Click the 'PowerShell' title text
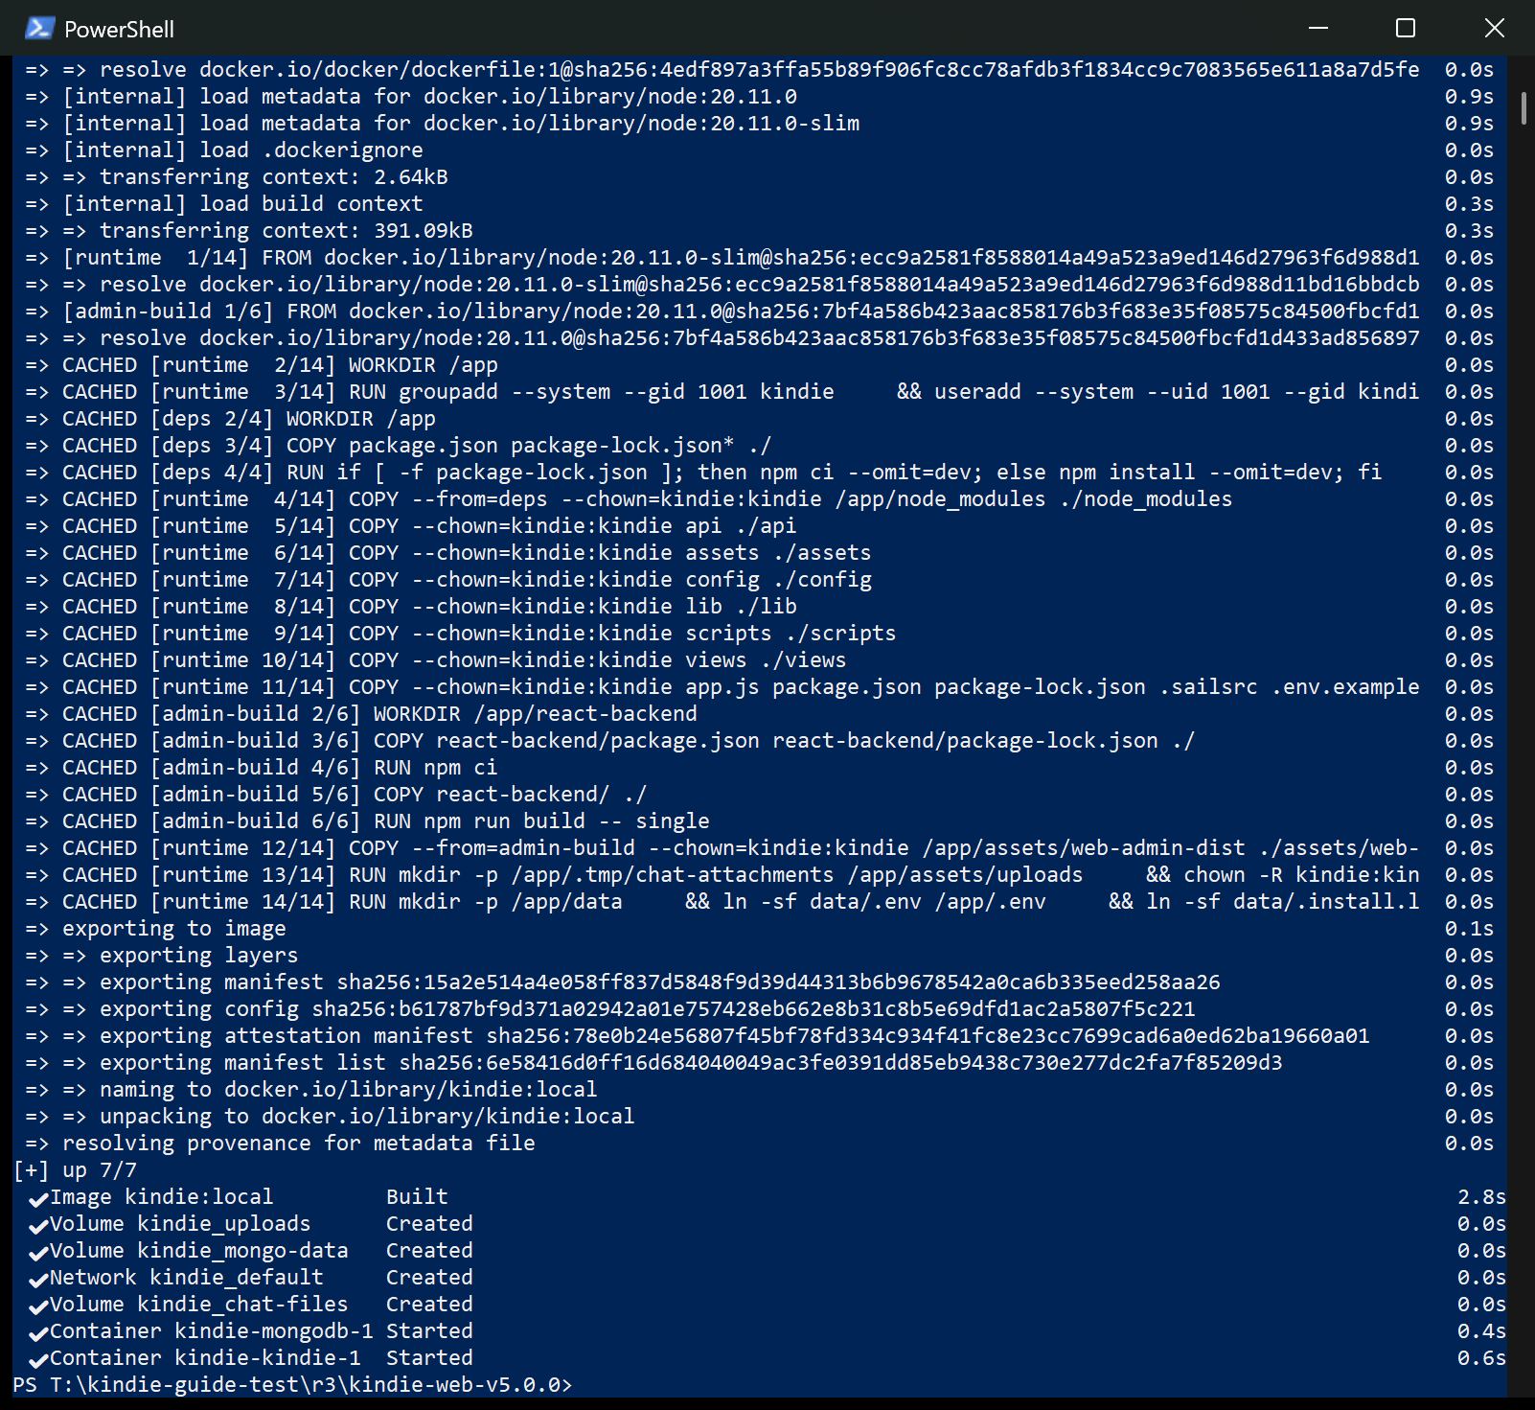Image resolution: width=1535 pixels, height=1410 pixels. 119,30
